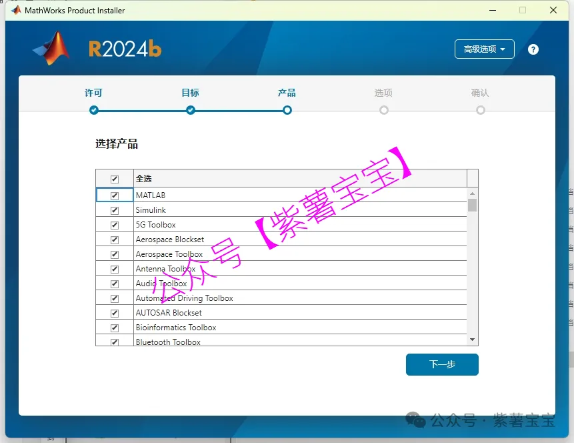Click the 产品 current step circle
This screenshot has height=443, width=574.
(287, 110)
